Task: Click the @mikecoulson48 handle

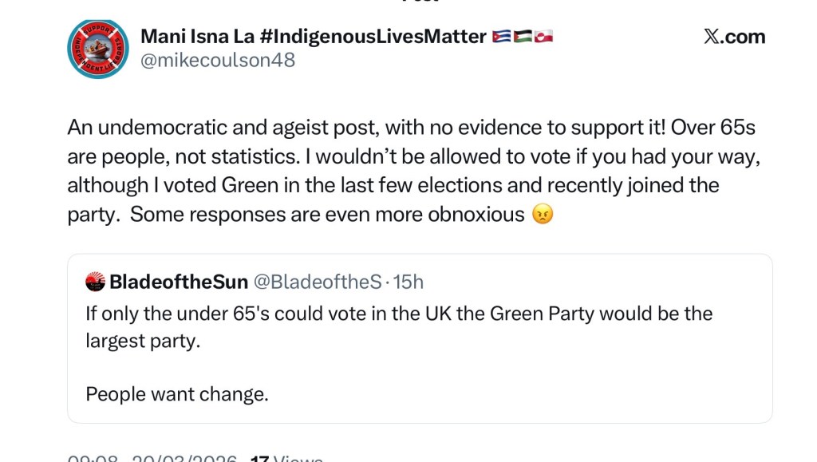Action: 218,60
